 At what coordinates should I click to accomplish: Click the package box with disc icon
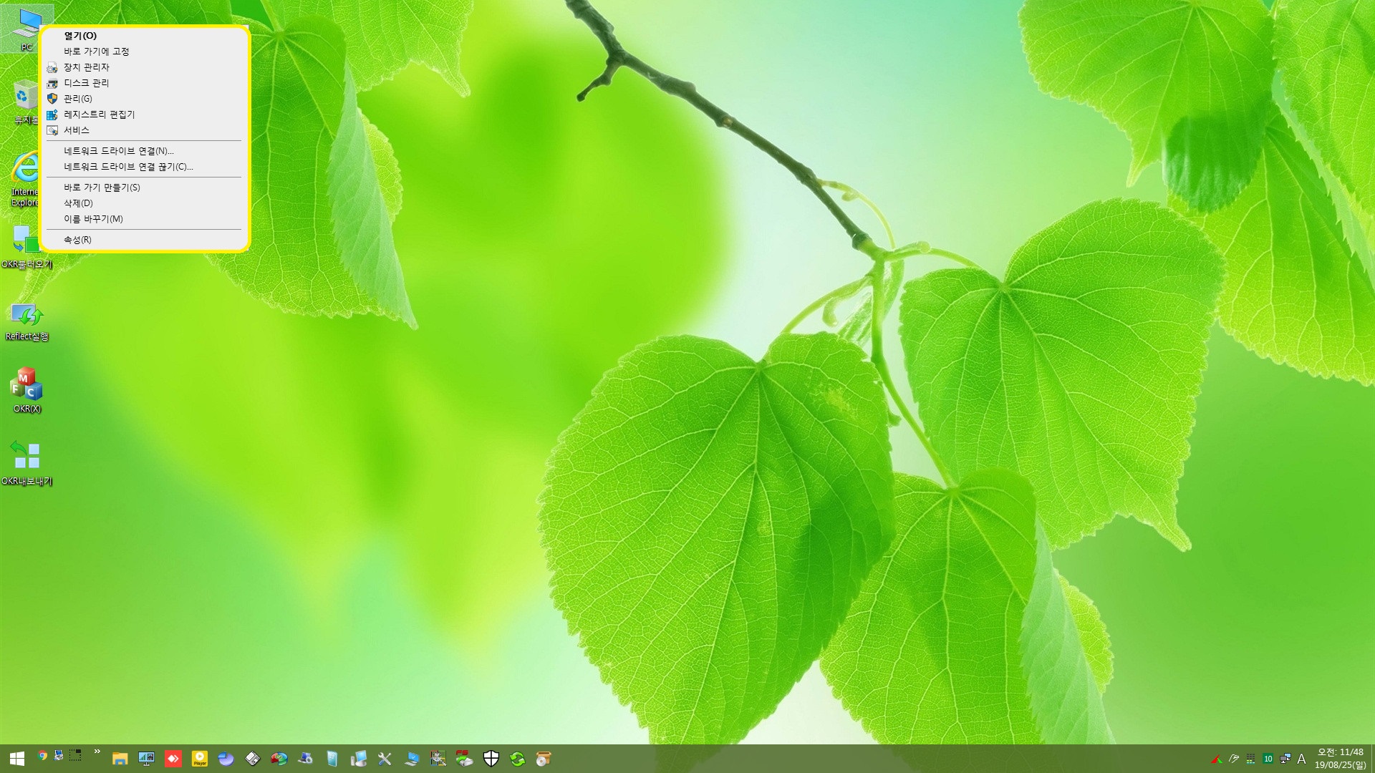(x=544, y=759)
